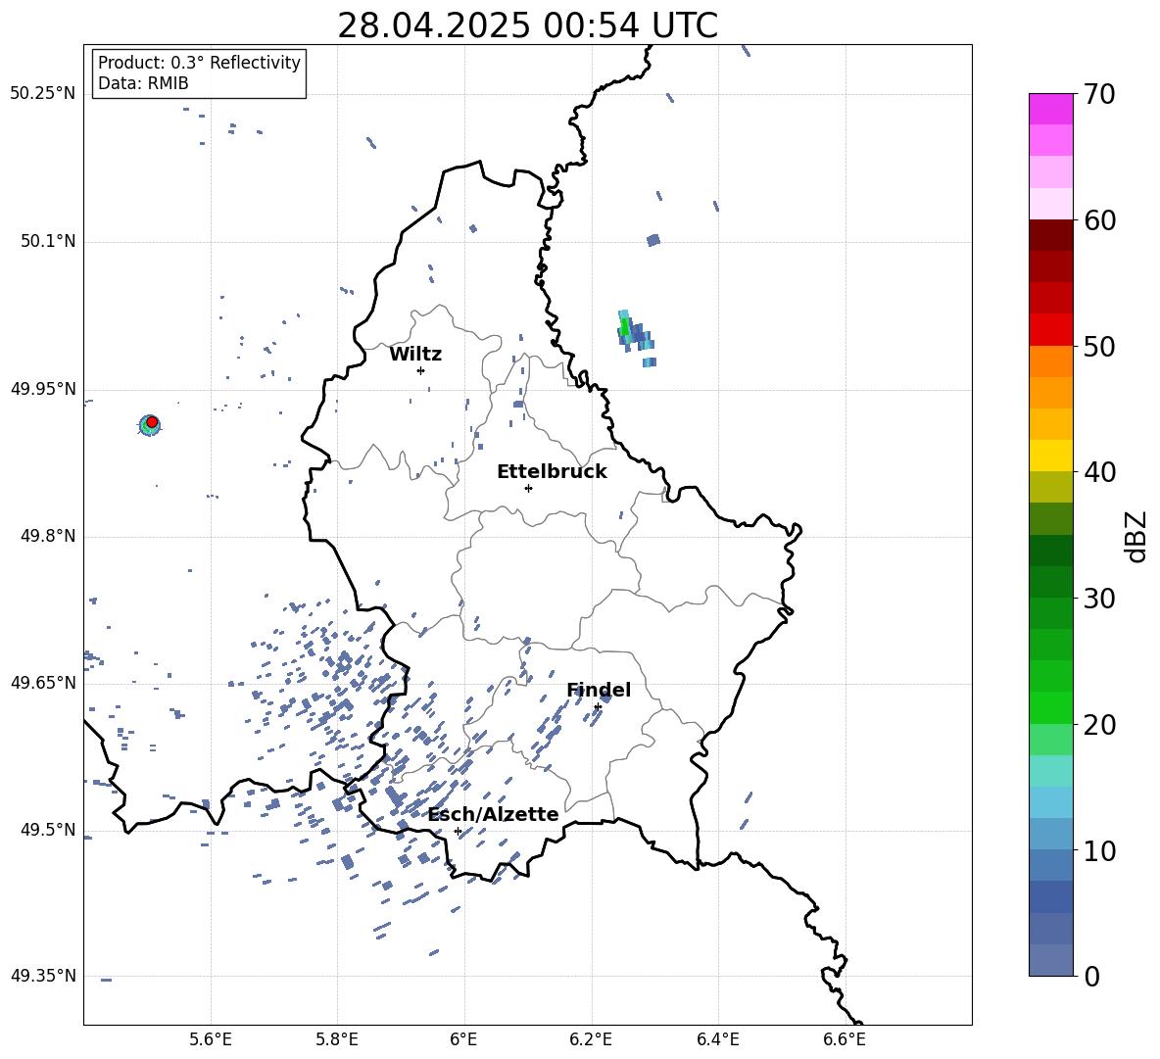Click the Findel station cross marker
The width and height of the screenshot is (1160, 1059).
pos(598,707)
